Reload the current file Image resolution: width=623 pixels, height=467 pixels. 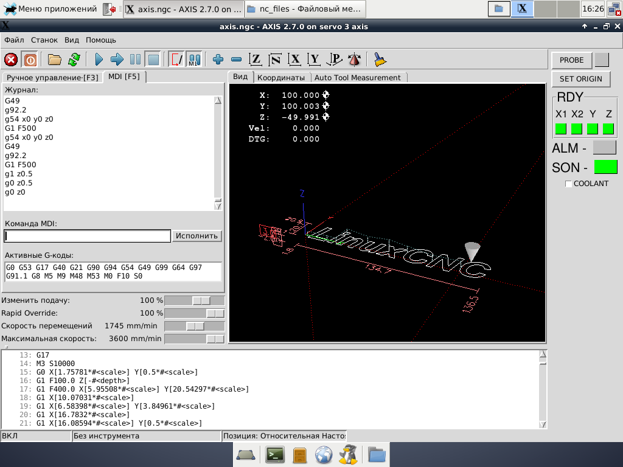74,60
